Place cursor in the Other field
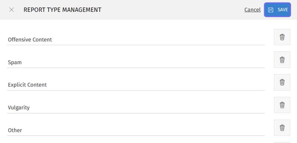 tap(134, 130)
